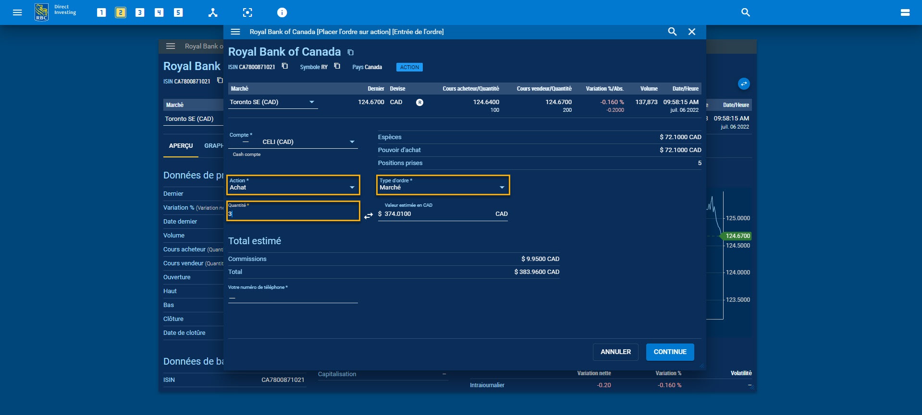Copy the ISIN in the order dialog

(x=285, y=66)
